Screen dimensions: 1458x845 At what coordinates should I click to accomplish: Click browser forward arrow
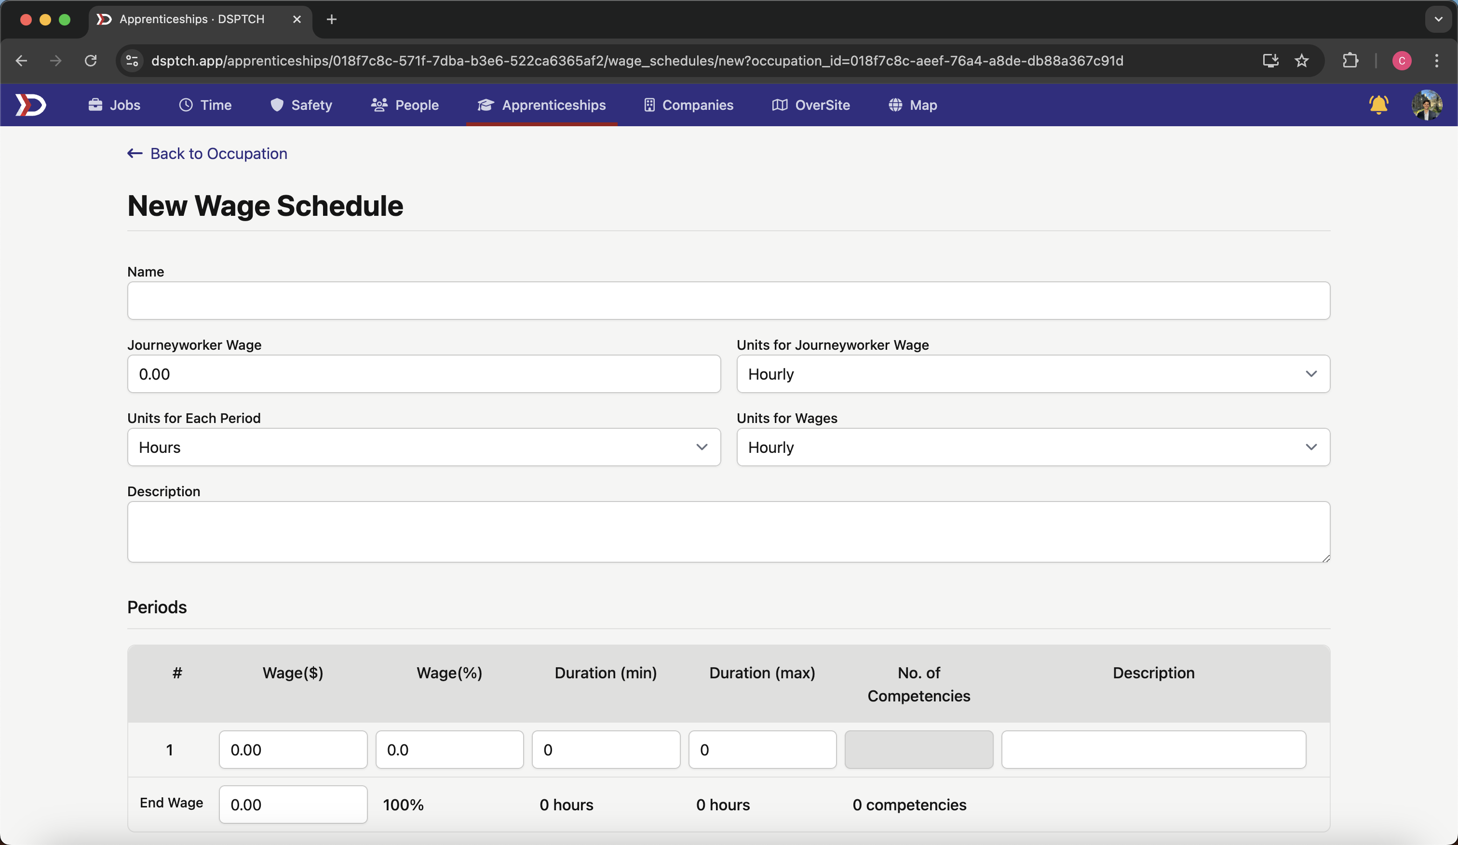(x=55, y=61)
